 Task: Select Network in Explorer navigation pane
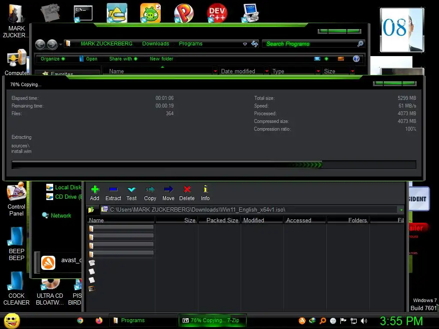(57, 215)
